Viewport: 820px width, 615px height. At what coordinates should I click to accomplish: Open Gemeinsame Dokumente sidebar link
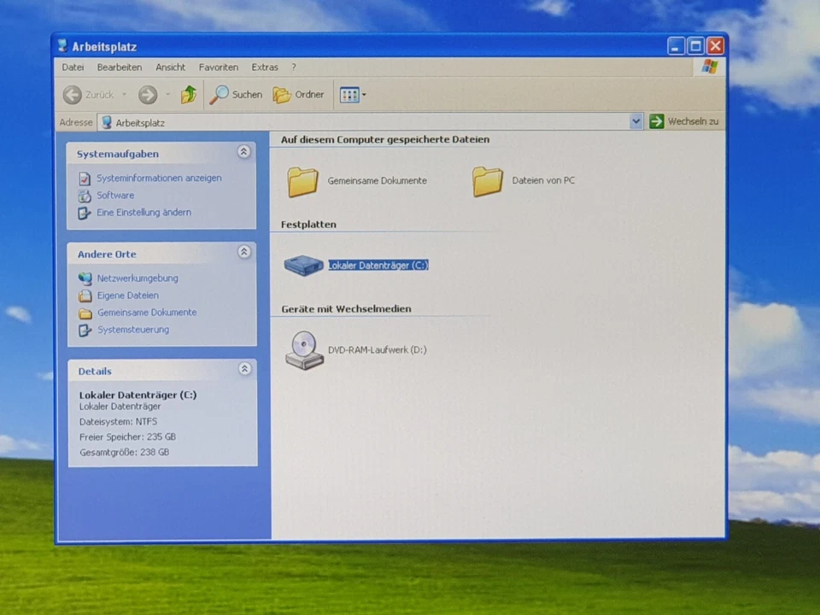click(x=147, y=313)
